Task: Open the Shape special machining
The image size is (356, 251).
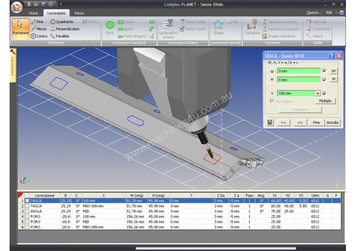Action: click(219, 27)
